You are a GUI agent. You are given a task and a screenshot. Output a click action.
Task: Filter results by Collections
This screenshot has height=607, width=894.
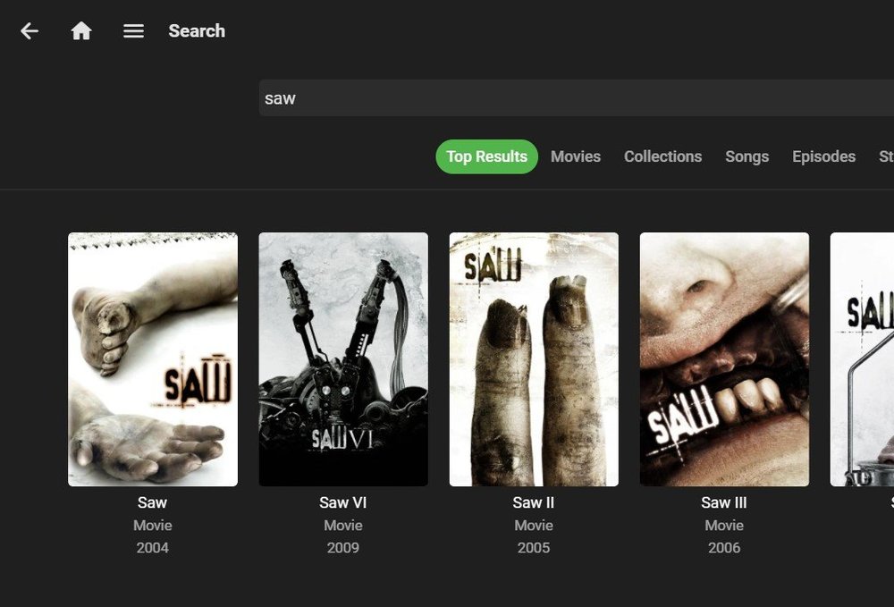(x=662, y=156)
